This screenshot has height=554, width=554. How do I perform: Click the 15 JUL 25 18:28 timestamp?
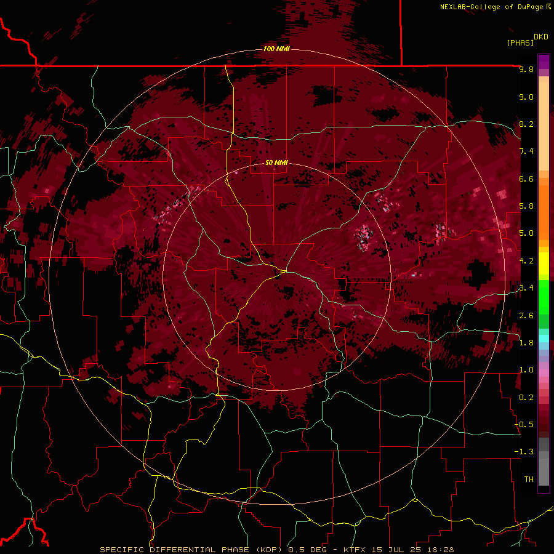pos(412,550)
